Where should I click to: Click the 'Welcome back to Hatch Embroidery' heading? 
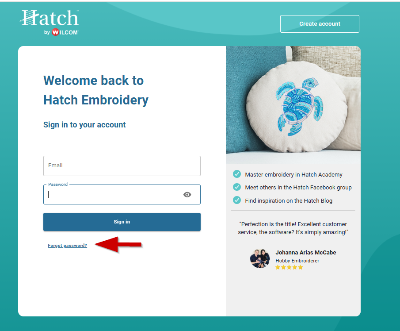click(x=96, y=90)
